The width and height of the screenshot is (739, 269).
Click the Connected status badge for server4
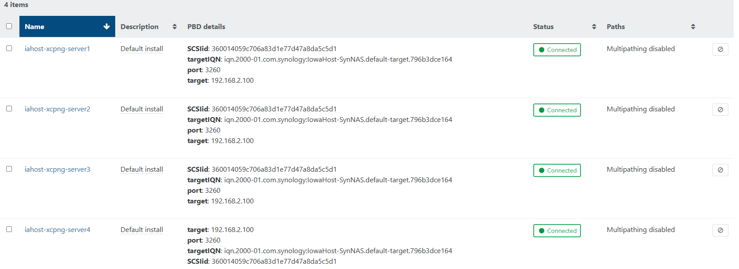coord(557,231)
